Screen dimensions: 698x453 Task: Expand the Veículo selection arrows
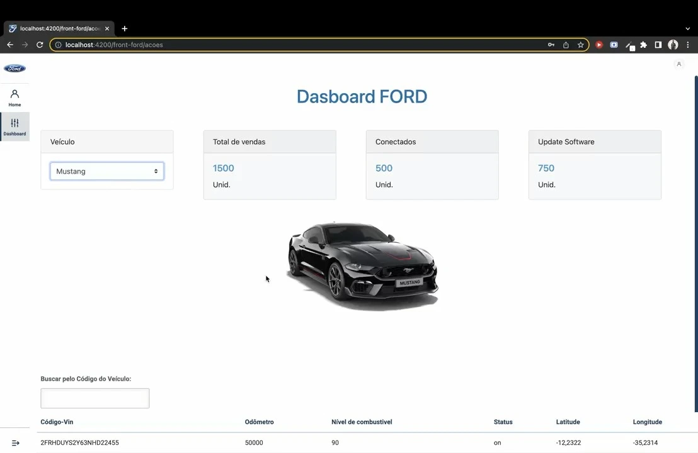pyautogui.click(x=155, y=171)
